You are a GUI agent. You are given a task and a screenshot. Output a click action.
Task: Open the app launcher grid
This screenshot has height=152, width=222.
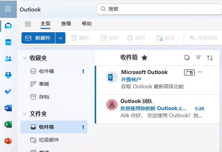(8, 9)
